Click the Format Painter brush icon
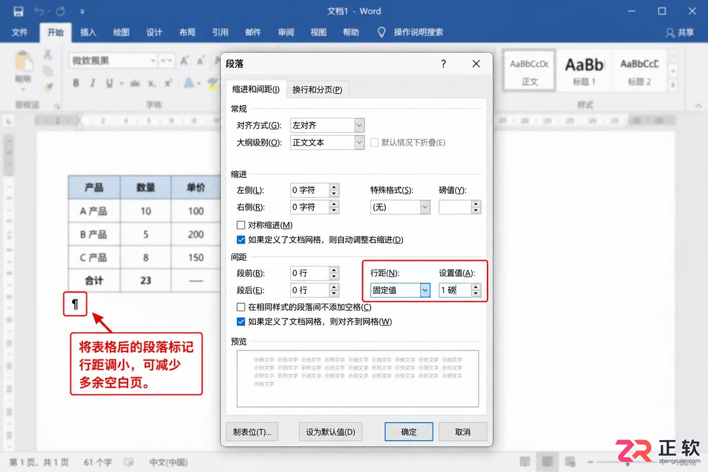Screen dimensions: 708x472 pos(48,87)
